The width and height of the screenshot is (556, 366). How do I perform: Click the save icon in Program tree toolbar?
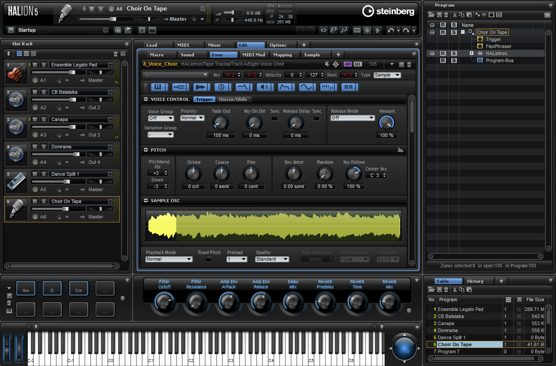tap(439, 15)
